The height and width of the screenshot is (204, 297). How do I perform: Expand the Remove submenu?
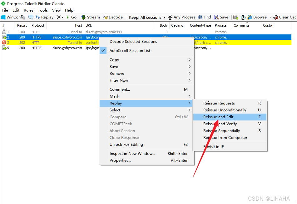tap(147, 74)
